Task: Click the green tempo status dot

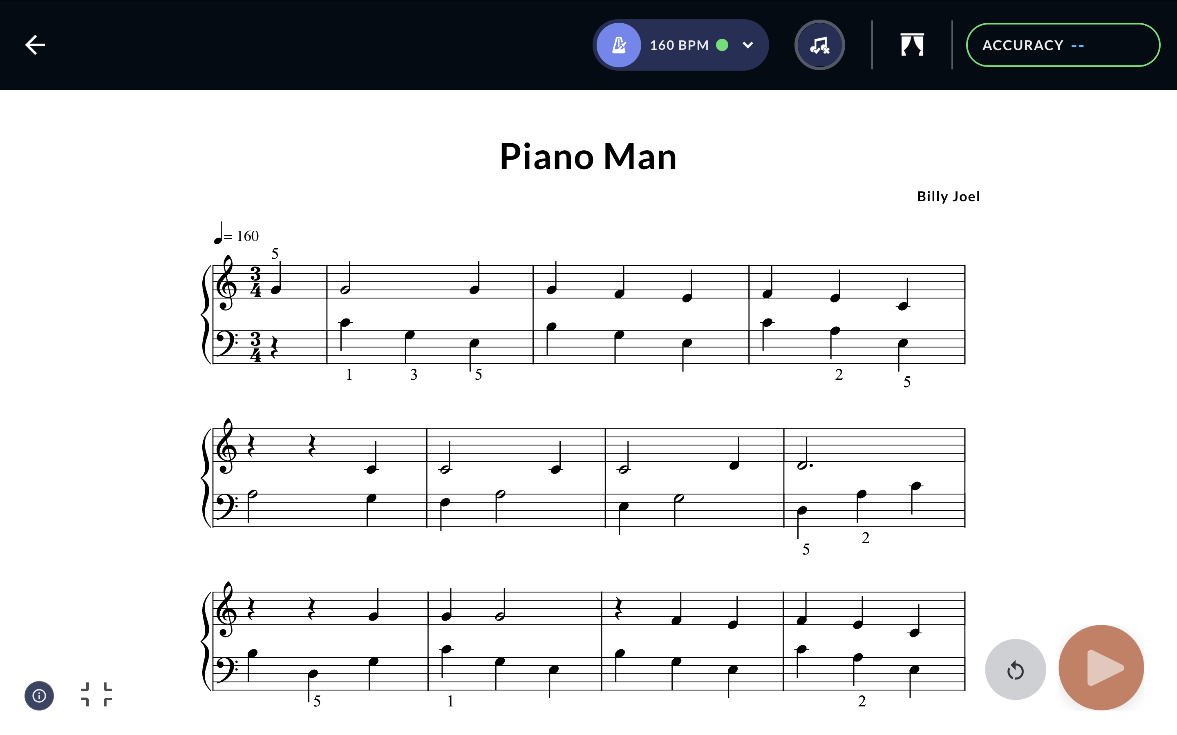Action: click(x=722, y=45)
